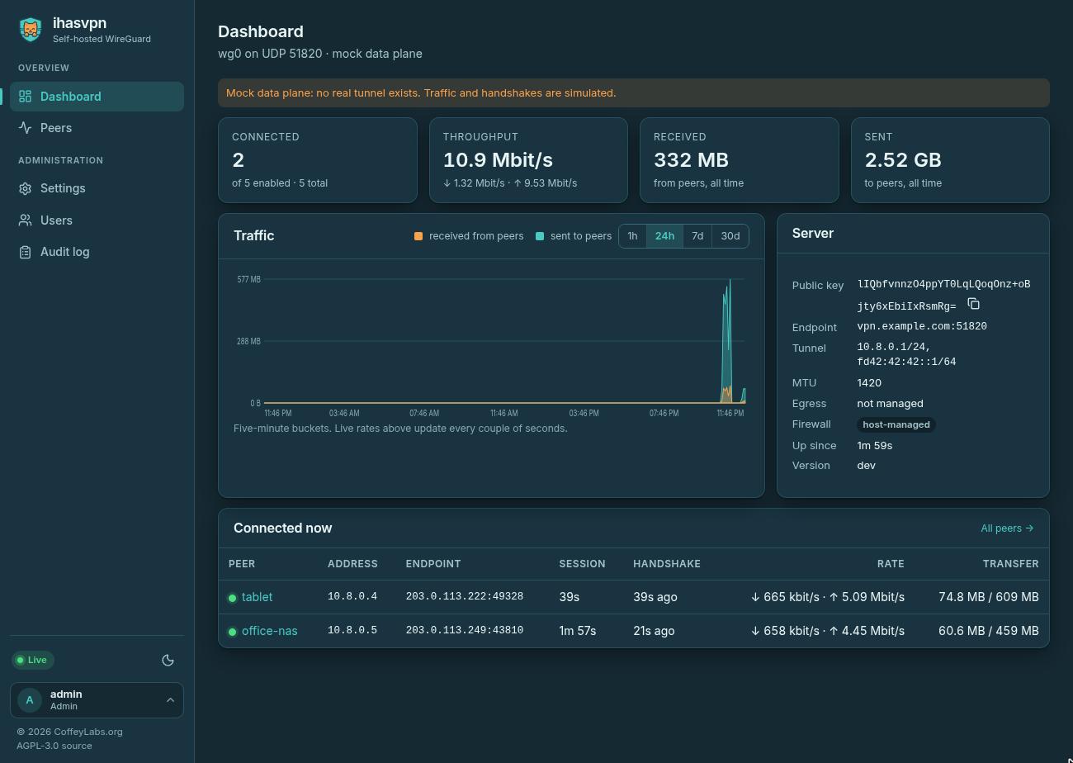Open the Settings page
This screenshot has width=1073, height=763.
[x=97, y=188]
